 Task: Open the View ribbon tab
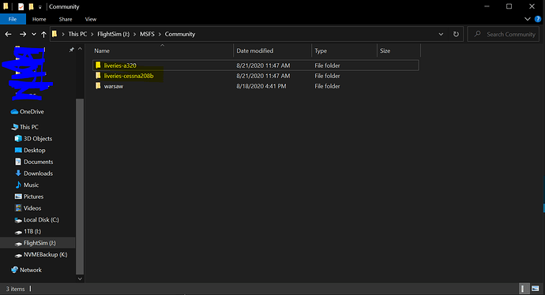pyautogui.click(x=91, y=19)
